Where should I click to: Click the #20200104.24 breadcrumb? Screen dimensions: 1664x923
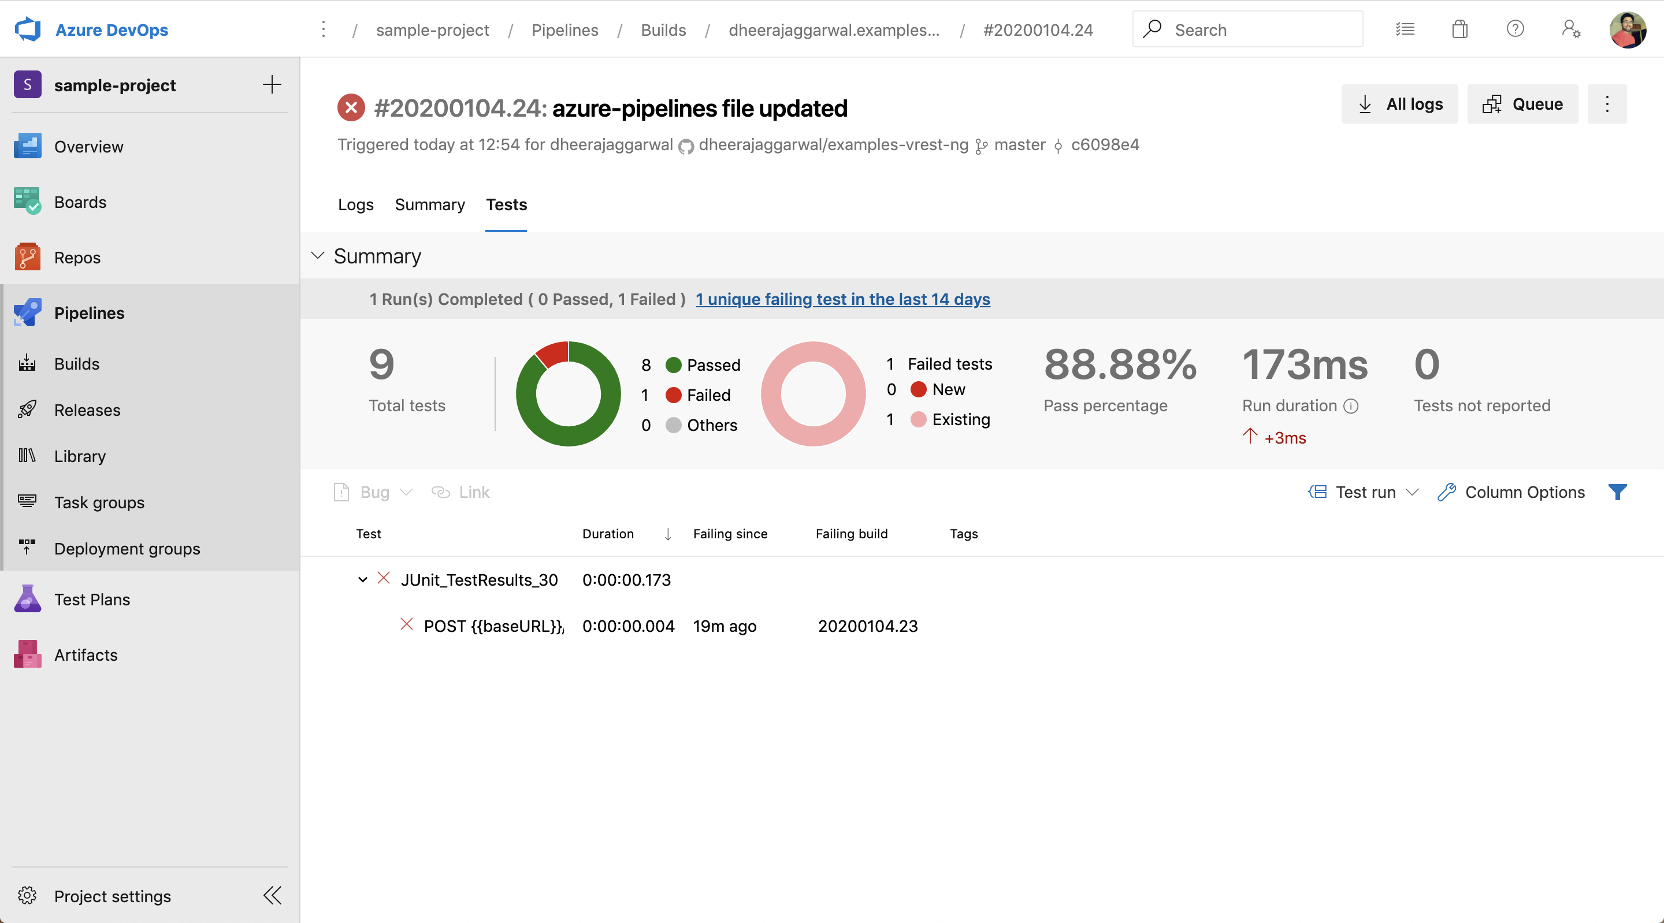click(1038, 29)
